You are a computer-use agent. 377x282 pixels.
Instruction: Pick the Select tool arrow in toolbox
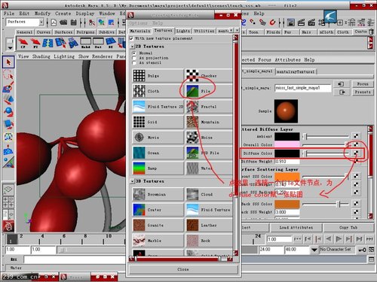point(8,62)
